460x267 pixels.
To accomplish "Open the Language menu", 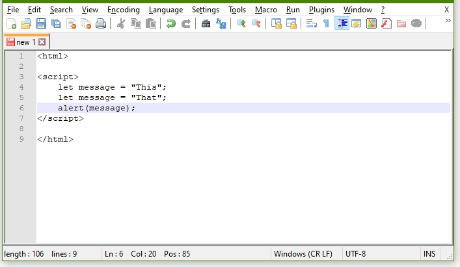I will point(166,10).
